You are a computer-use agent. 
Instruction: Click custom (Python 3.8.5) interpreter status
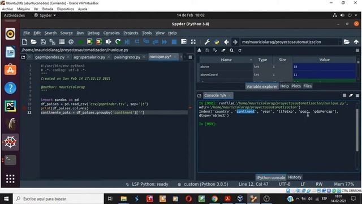tap(203, 184)
